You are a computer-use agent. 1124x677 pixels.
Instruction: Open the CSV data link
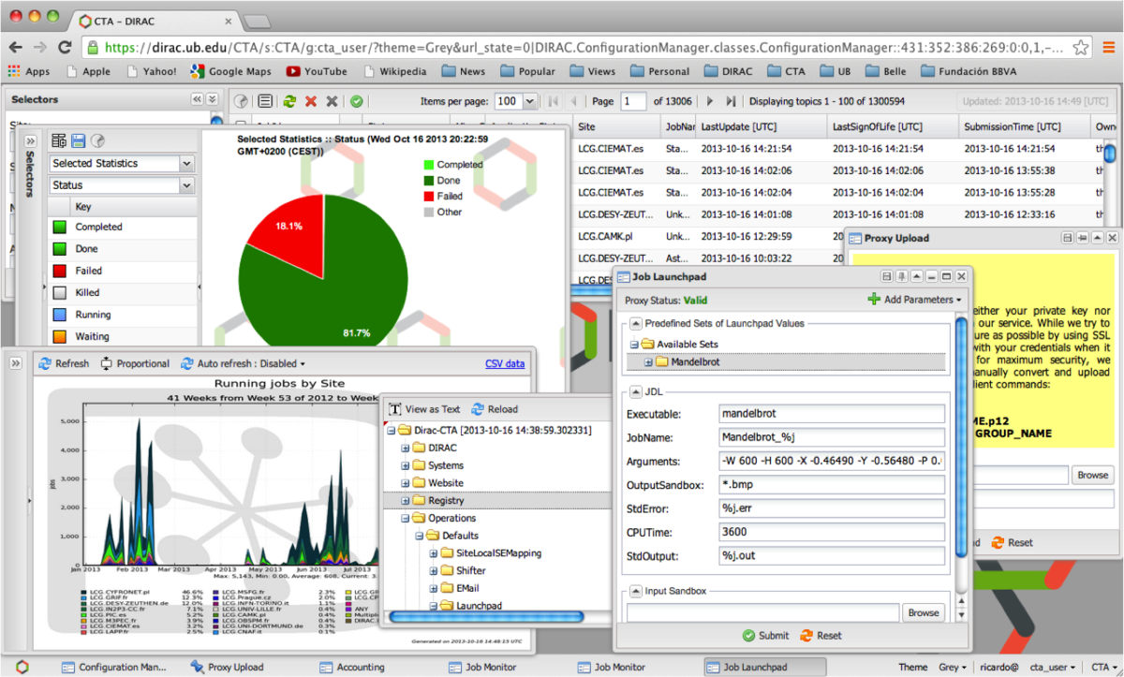[505, 363]
